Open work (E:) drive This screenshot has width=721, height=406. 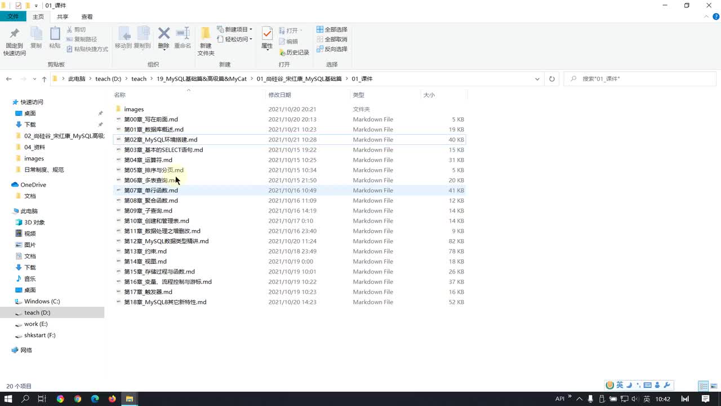pos(35,324)
